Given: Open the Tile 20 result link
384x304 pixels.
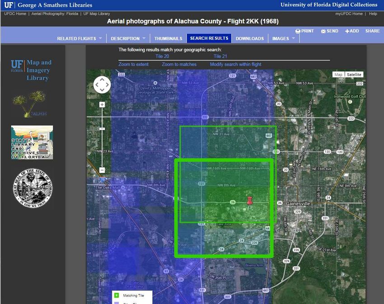Looking at the screenshot, I should click(162, 56).
